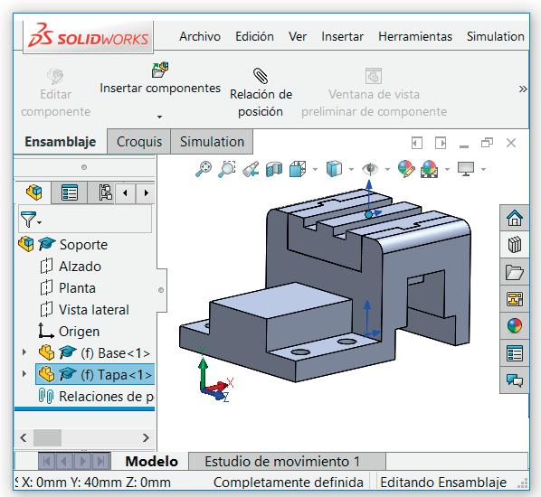The image size is (541, 497).
Task: Click the Previous View icon
Action: coord(251,169)
